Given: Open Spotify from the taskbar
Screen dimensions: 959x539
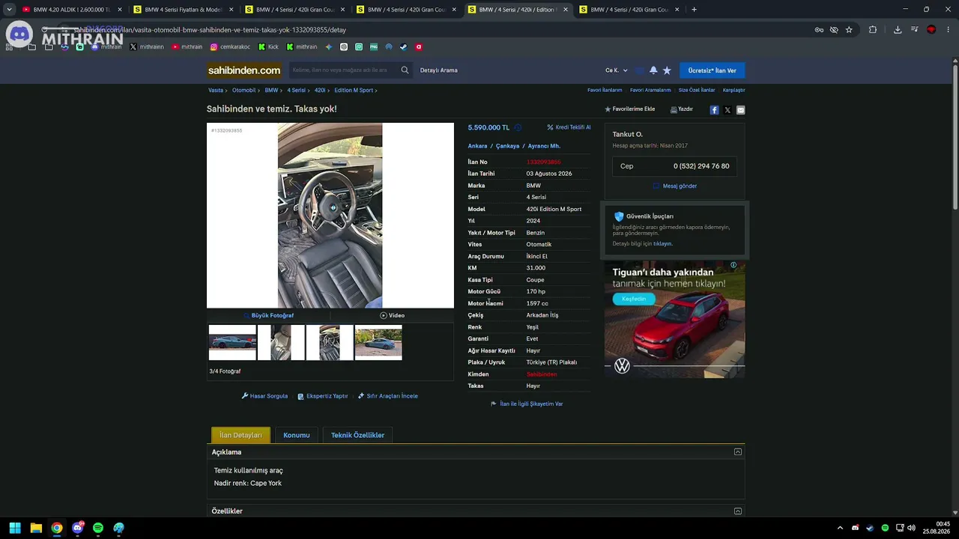Looking at the screenshot, I should coord(98,528).
